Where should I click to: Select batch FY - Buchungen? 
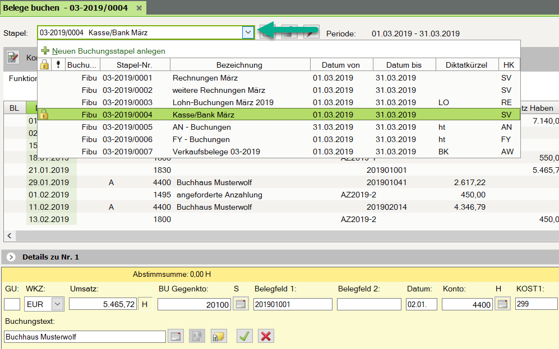tap(279, 139)
